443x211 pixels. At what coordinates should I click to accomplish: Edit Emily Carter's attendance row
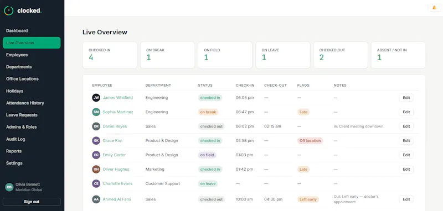click(x=406, y=155)
